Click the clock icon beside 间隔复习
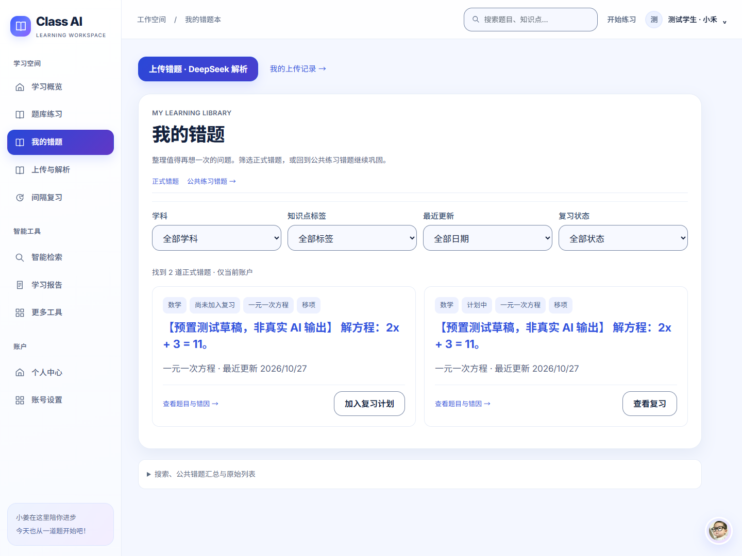Image resolution: width=742 pixels, height=556 pixels. point(20,198)
